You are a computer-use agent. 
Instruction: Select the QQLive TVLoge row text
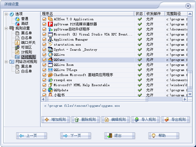coord(65,70)
